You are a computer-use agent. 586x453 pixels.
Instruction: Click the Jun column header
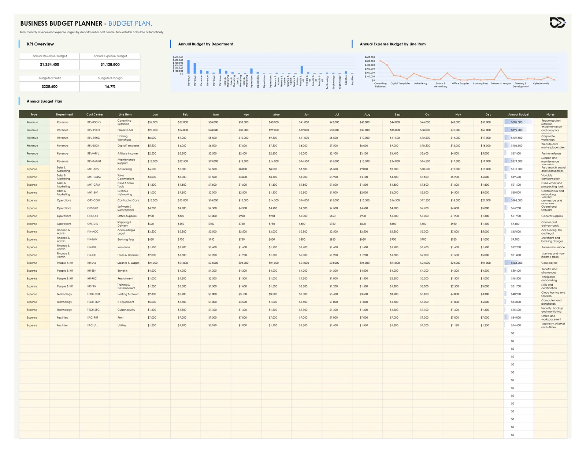[307, 114]
